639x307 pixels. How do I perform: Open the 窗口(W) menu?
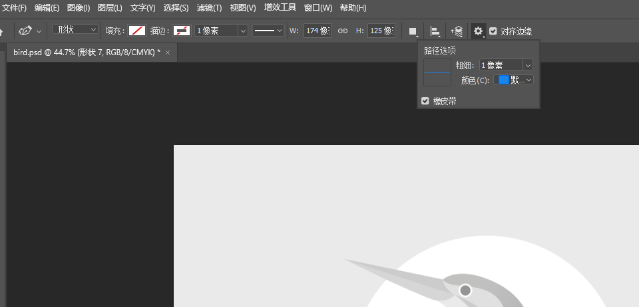pos(318,8)
